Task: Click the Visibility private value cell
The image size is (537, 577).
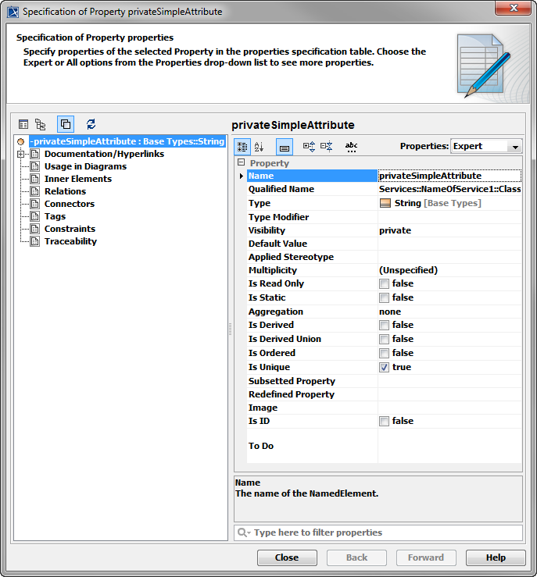Action: (x=449, y=230)
